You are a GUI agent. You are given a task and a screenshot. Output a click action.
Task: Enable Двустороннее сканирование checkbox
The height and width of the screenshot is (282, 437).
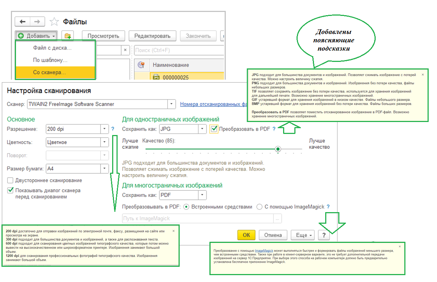pos(10,180)
